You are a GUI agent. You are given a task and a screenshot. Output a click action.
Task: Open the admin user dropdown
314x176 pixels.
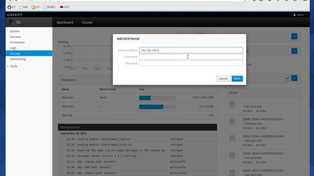click(x=300, y=15)
